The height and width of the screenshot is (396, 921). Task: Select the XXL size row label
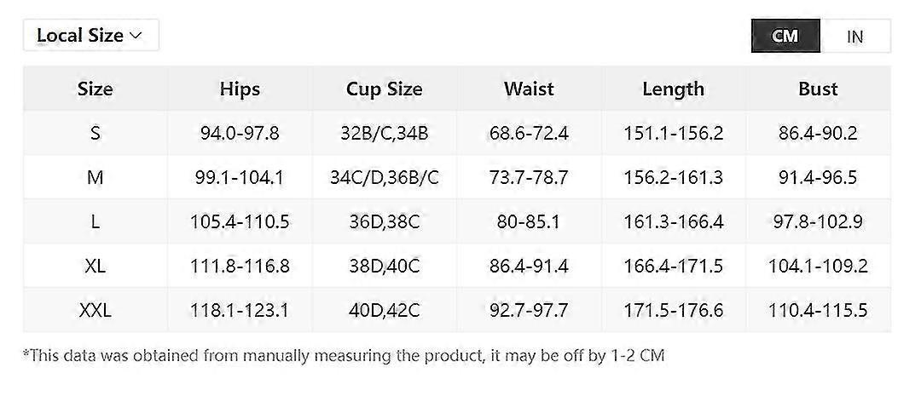pos(95,310)
